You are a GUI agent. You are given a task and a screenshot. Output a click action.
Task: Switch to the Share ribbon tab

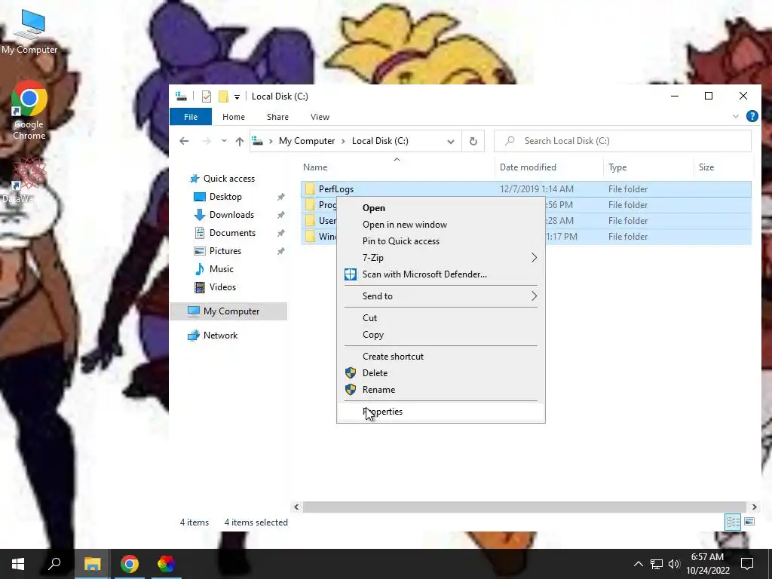277,117
